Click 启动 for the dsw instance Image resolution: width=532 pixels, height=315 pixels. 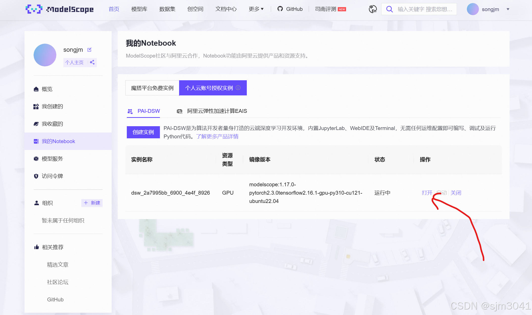point(442,193)
